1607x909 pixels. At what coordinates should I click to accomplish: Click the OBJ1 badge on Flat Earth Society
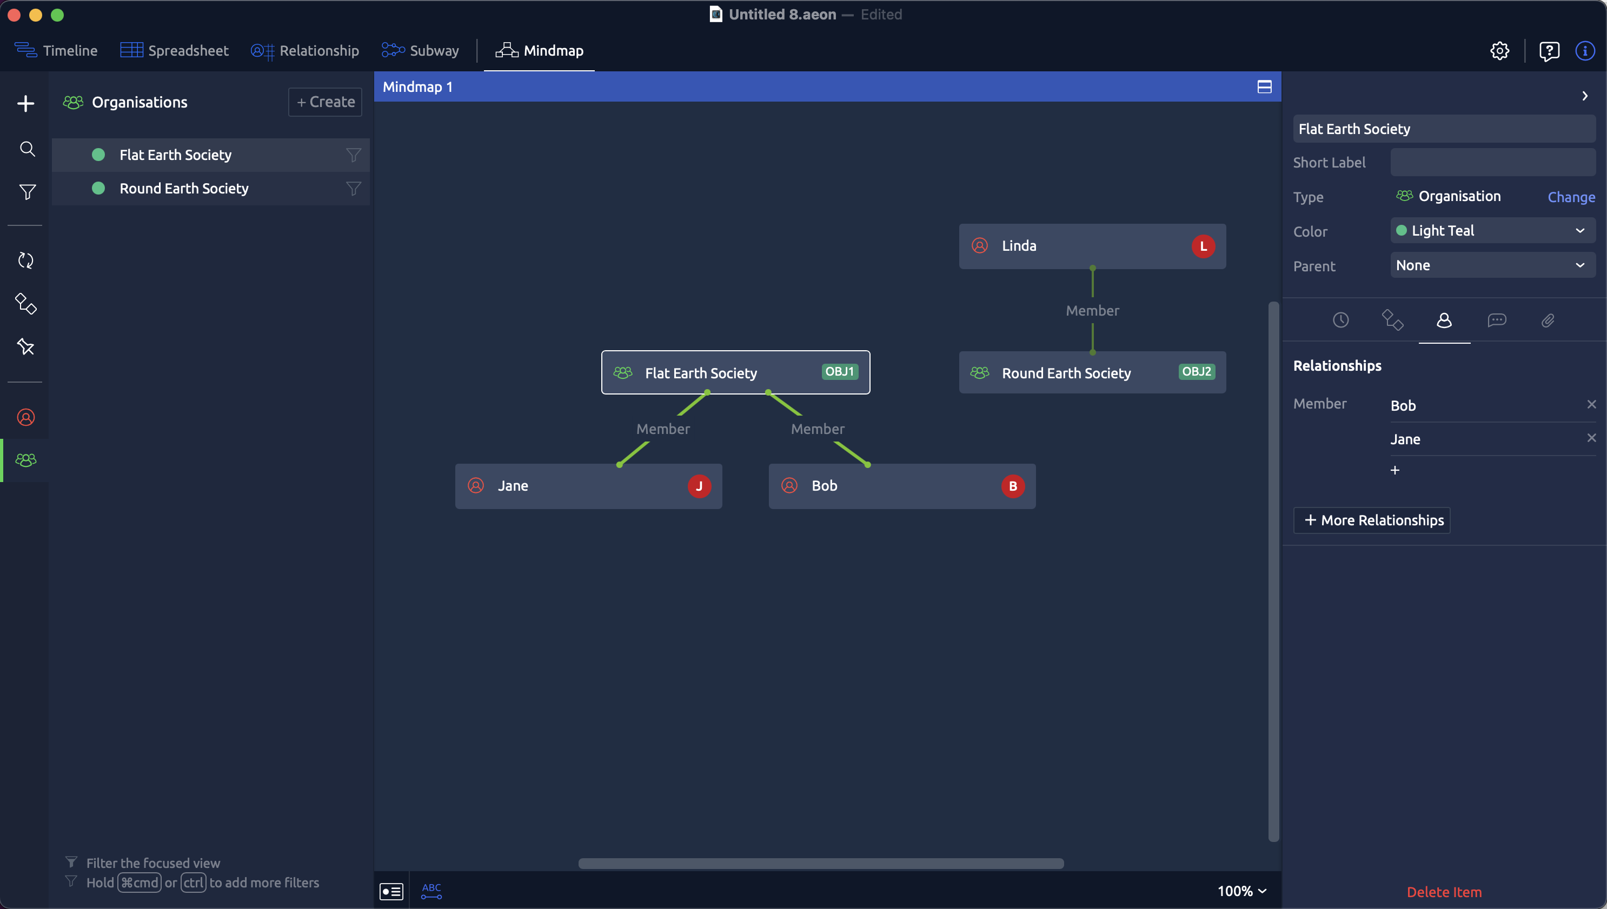point(839,372)
